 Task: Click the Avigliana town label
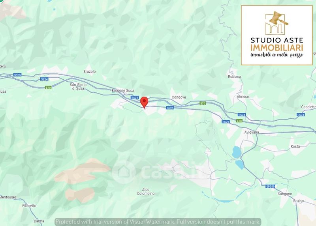tap(252, 132)
